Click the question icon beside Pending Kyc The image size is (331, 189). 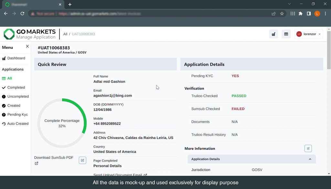(x=4, y=115)
